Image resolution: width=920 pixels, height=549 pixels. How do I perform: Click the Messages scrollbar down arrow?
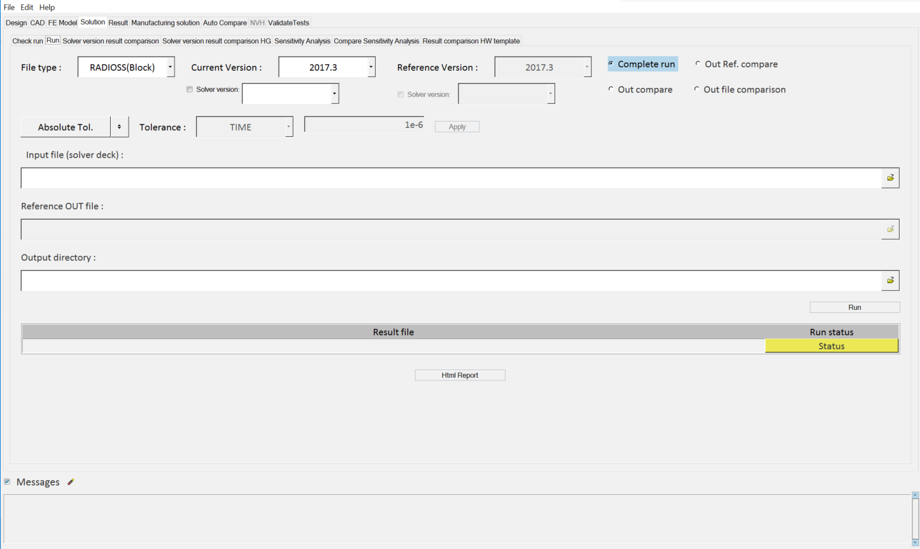point(915,543)
